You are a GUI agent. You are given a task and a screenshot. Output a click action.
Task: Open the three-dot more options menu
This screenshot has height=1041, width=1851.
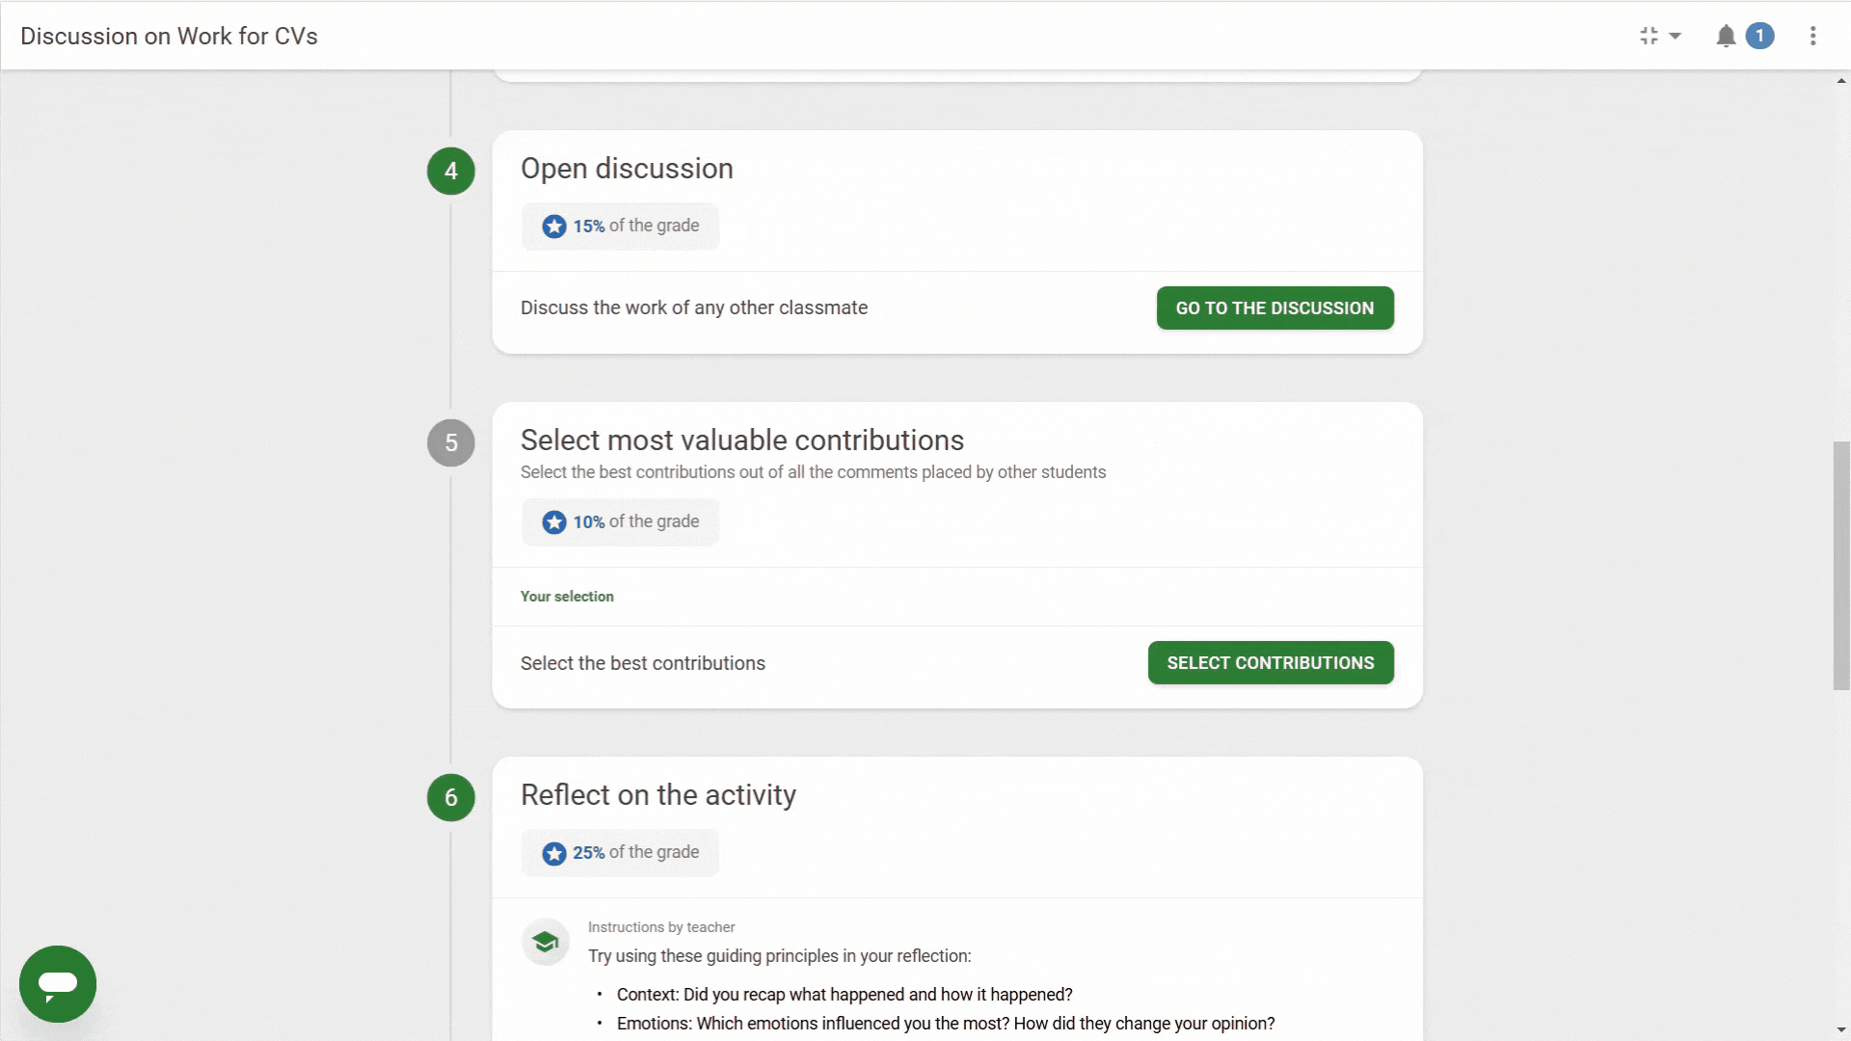[1812, 36]
